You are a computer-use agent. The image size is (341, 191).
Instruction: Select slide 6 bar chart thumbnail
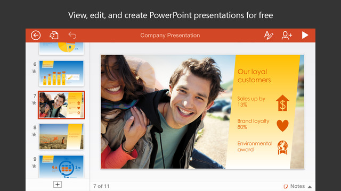point(61,73)
